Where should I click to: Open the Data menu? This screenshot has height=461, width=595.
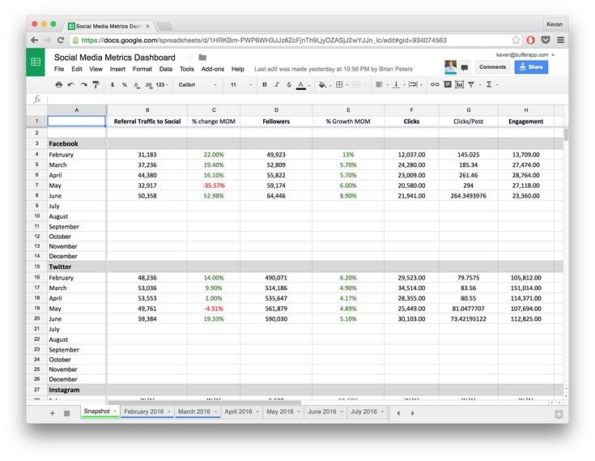click(x=166, y=69)
